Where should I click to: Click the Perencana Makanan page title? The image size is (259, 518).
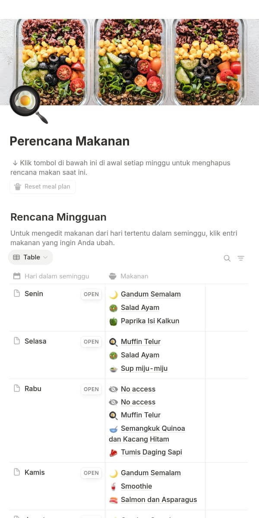pyautogui.click(x=69, y=141)
